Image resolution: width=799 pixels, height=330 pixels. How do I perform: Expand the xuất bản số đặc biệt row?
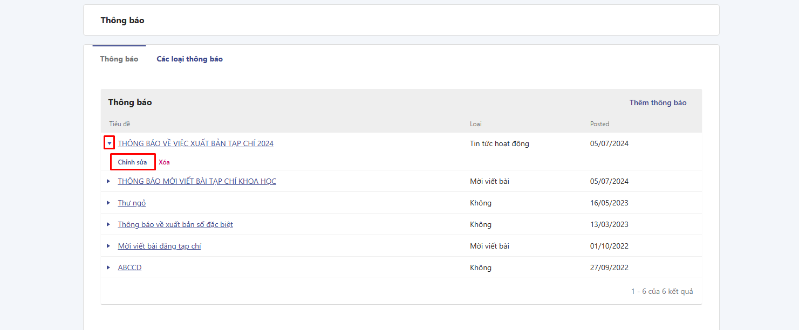tap(108, 224)
